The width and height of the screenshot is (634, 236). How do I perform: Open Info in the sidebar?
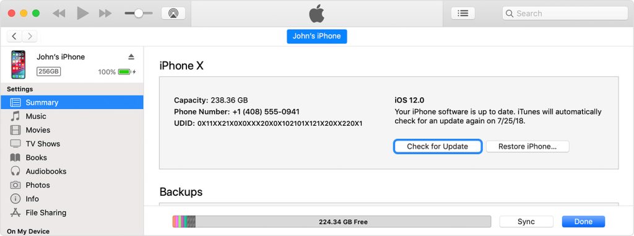72,199
